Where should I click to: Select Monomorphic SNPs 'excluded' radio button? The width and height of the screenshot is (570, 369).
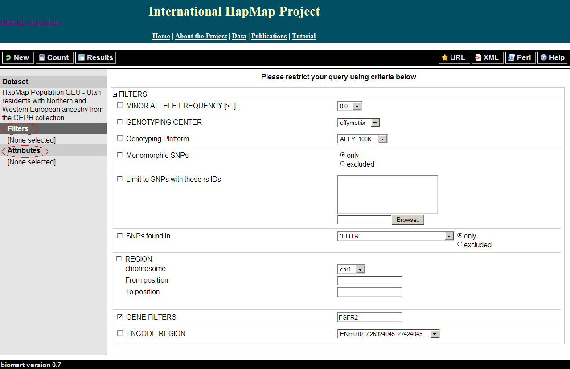pos(342,164)
